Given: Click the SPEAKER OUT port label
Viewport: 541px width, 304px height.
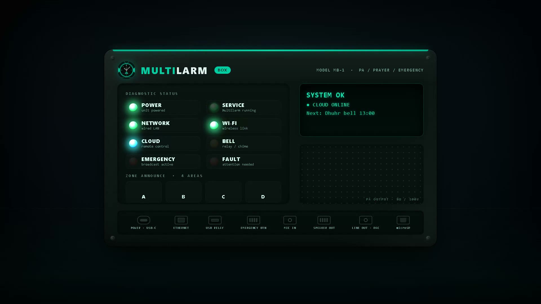Looking at the screenshot, I should pyautogui.click(x=324, y=228).
